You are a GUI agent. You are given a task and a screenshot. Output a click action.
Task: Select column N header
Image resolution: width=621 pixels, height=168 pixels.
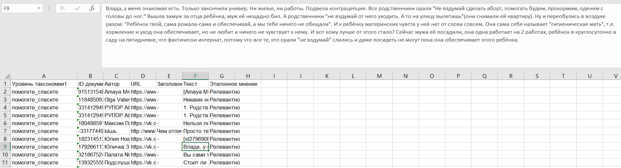pos(406,76)
